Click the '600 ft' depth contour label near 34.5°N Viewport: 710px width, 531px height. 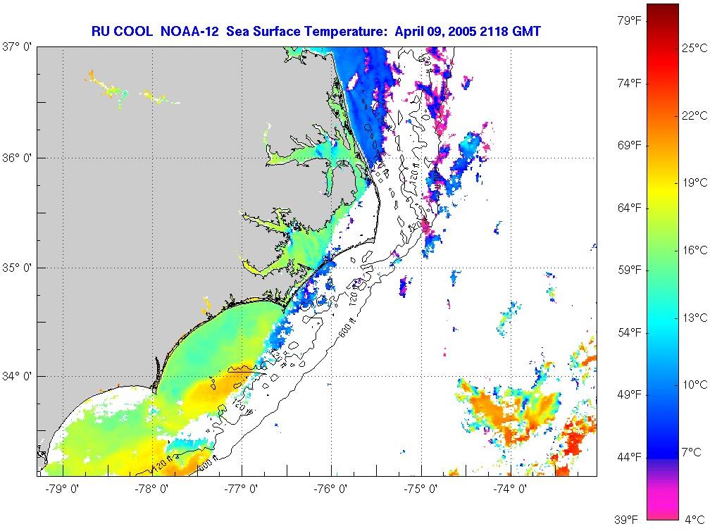[x=347, y=327]
